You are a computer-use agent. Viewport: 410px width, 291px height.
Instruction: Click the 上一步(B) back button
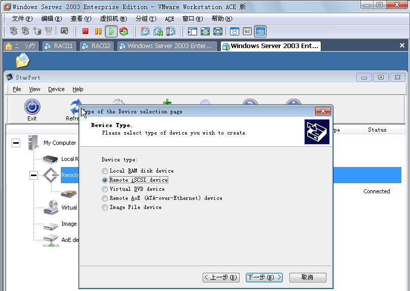(221, 277)
